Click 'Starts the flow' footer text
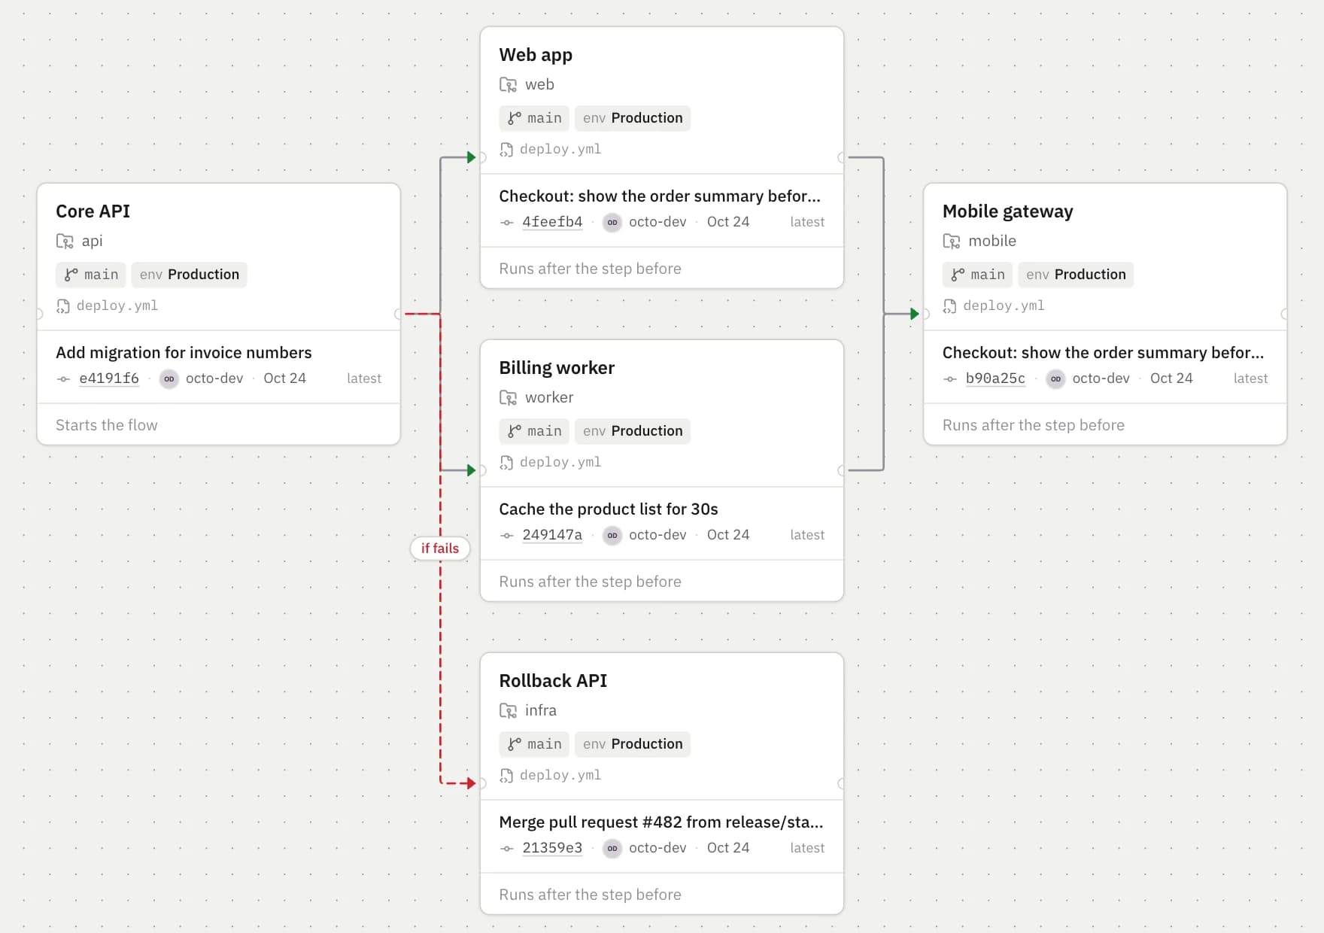This screenshot has width=1324, height=933. tap(107, 425)
